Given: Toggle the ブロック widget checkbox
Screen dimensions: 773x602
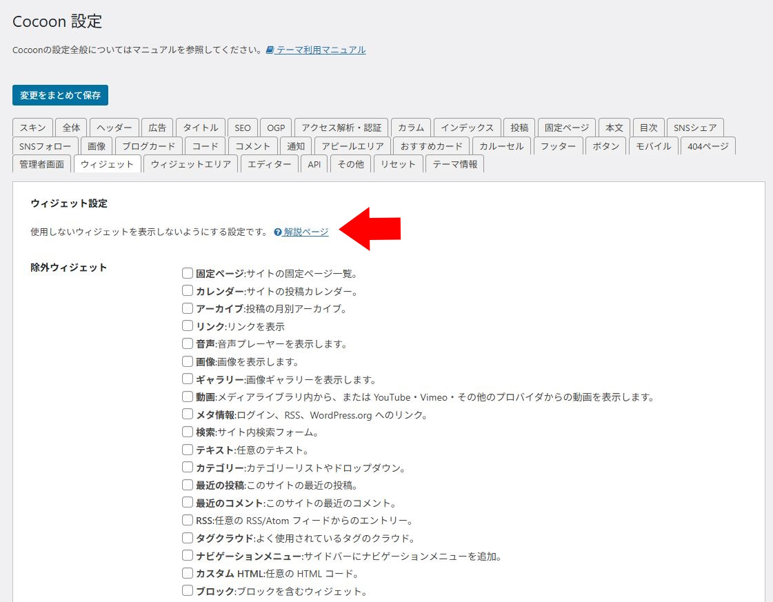Looking at the screenshot, I should click(188, 590).
